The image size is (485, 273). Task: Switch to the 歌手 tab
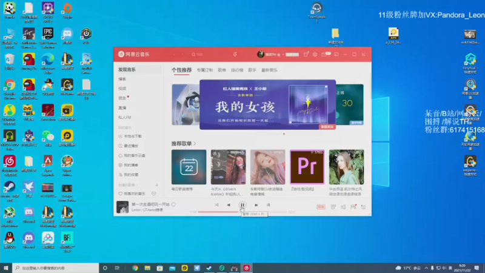pos(252,70)
